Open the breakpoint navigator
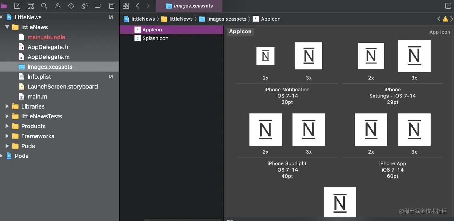Image resolution: width=454 pixels, height=221 pixels. pyautogui.click(x=98, y=6)
